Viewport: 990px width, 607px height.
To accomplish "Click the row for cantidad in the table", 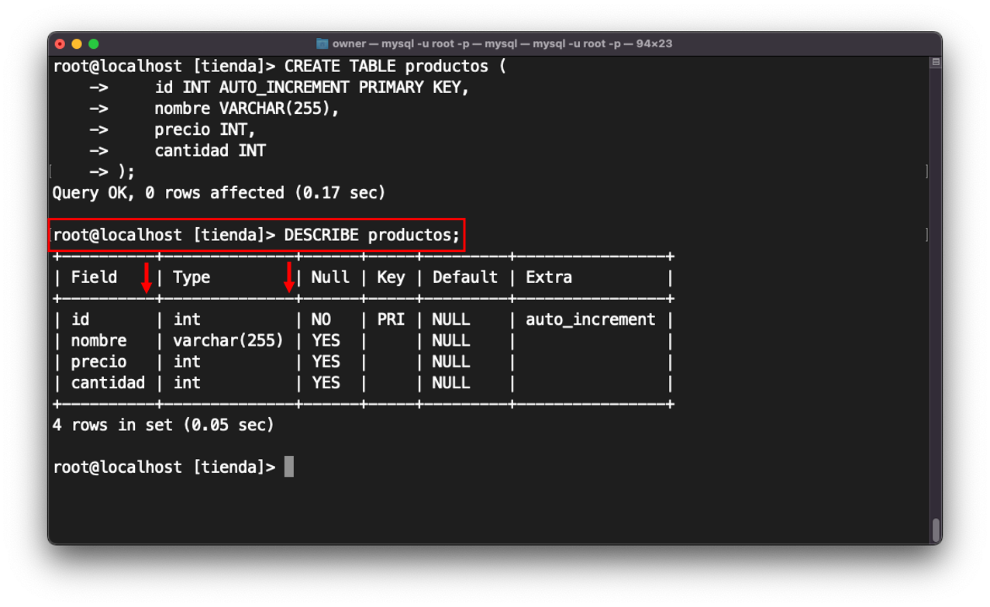I will (x=108, y=382).
